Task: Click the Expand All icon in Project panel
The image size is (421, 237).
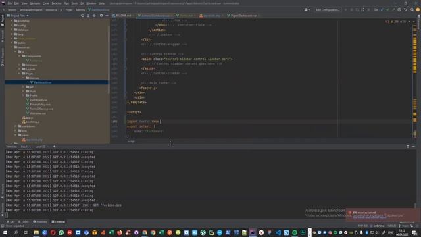Action: (x=88, y=16)
